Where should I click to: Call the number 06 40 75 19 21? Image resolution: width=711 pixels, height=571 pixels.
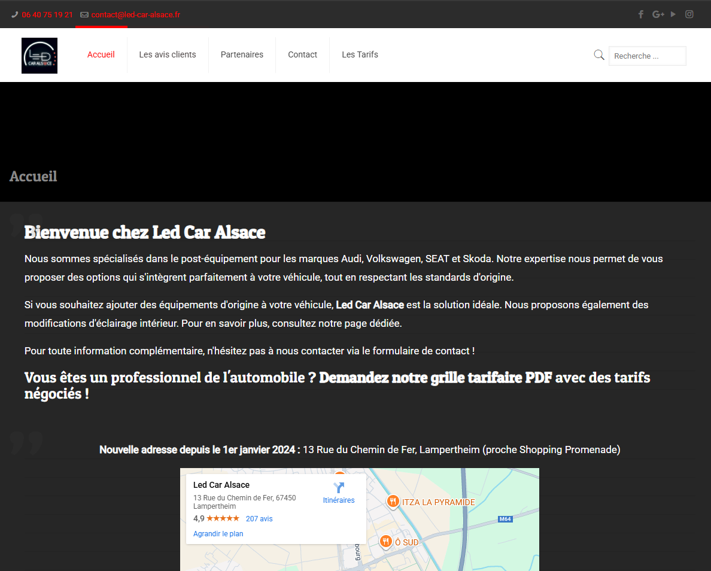point(47,15)
